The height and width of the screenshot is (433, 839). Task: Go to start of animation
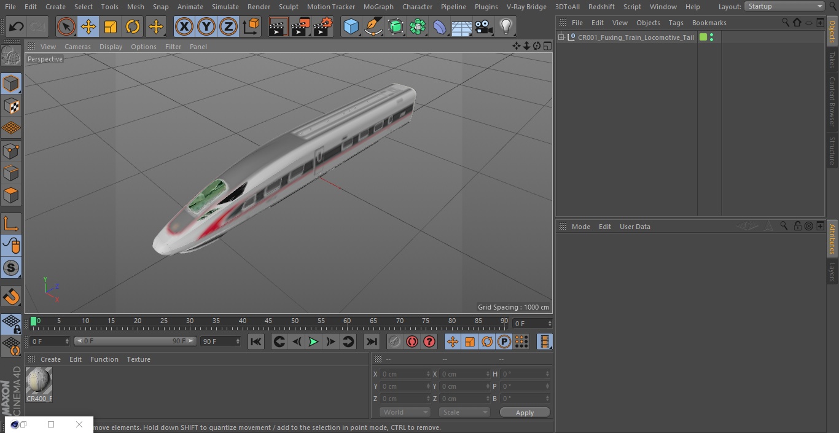click(256, 341)
